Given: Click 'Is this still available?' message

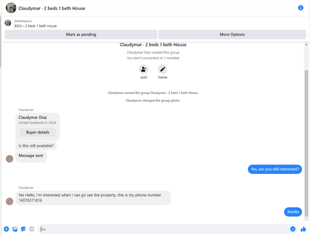Looking at the screenshot, I should (x=36, y=146).
